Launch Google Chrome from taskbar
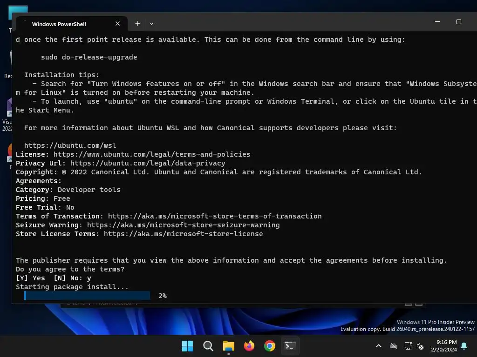 click(270, 346)
